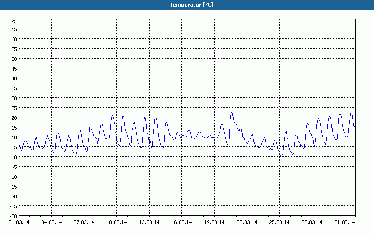Click the °C unit label on y-axis
The height and width of the screenshot is (234, 374).
14,22
